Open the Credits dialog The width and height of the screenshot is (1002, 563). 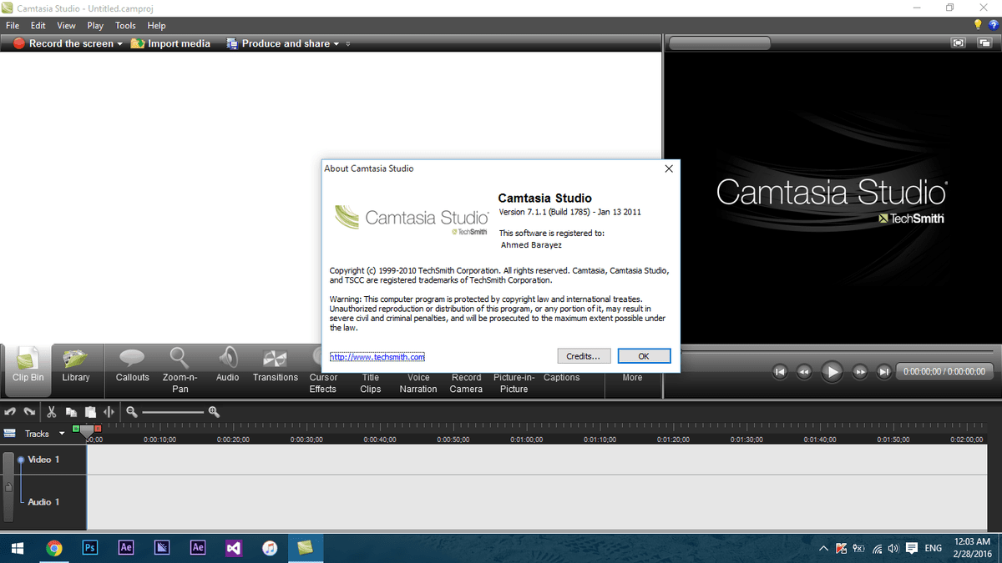[x=584, y=355]
